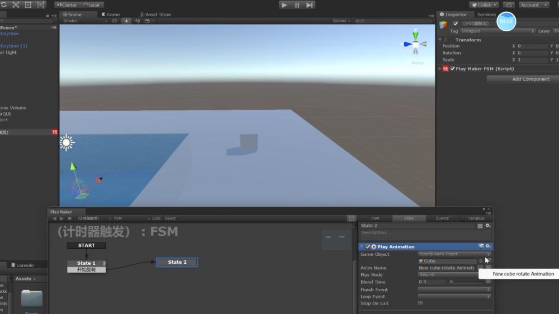Collapse the Transform component section
Screen dimensions: 559x314
[440, 40]
